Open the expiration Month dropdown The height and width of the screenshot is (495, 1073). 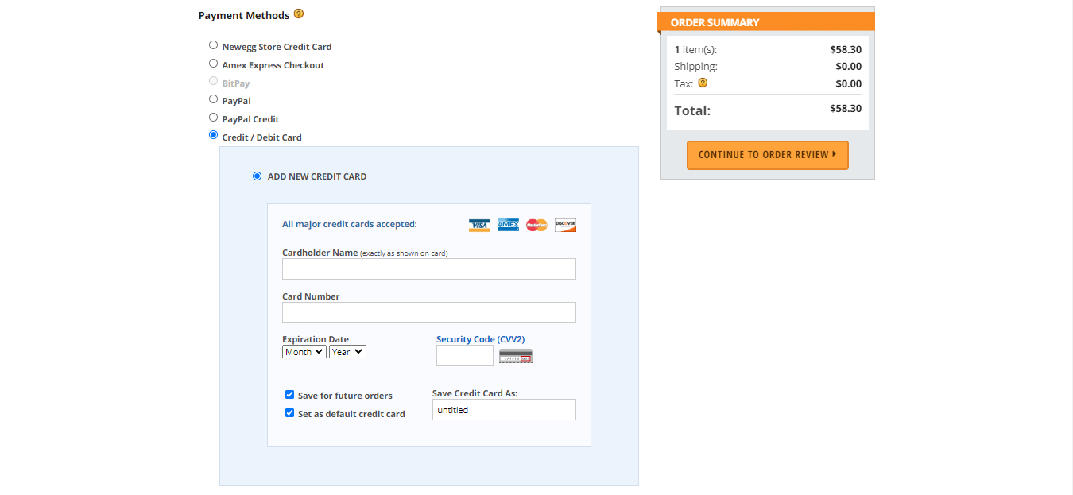pos(304,351)
